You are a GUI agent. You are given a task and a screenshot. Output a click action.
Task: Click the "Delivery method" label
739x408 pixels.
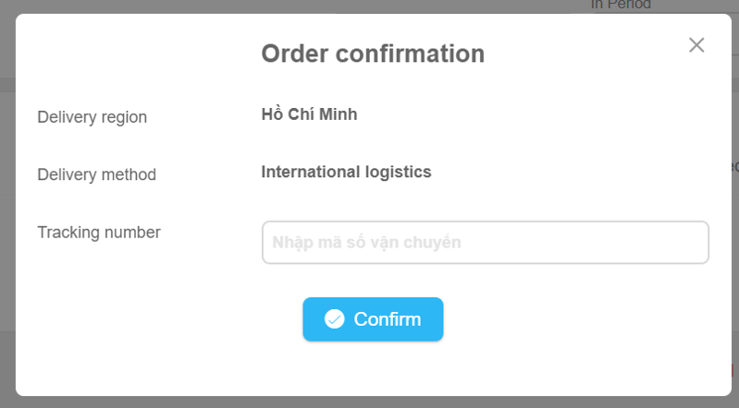point(96,174)
